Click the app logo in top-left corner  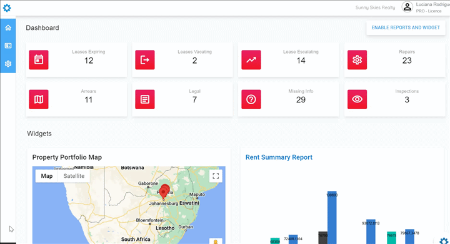(x=7, y=7)
